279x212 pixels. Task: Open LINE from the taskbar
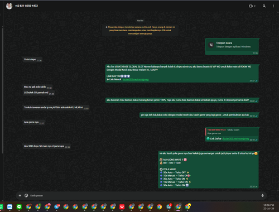tap(19, 206)
